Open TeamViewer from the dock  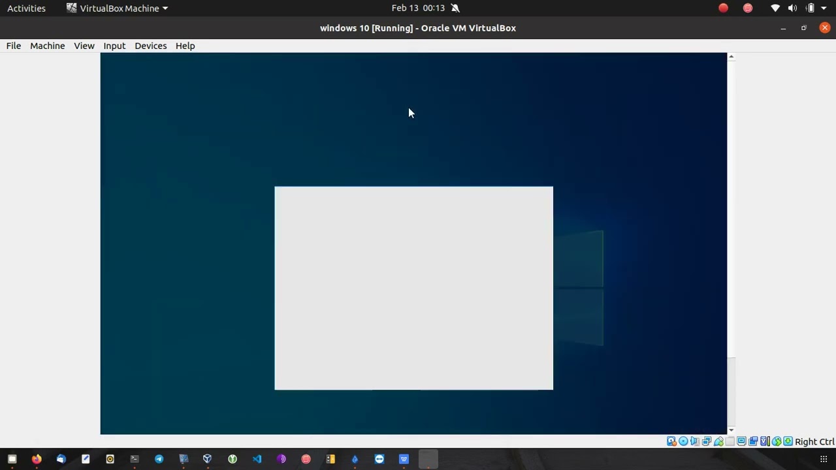point(379,459)
